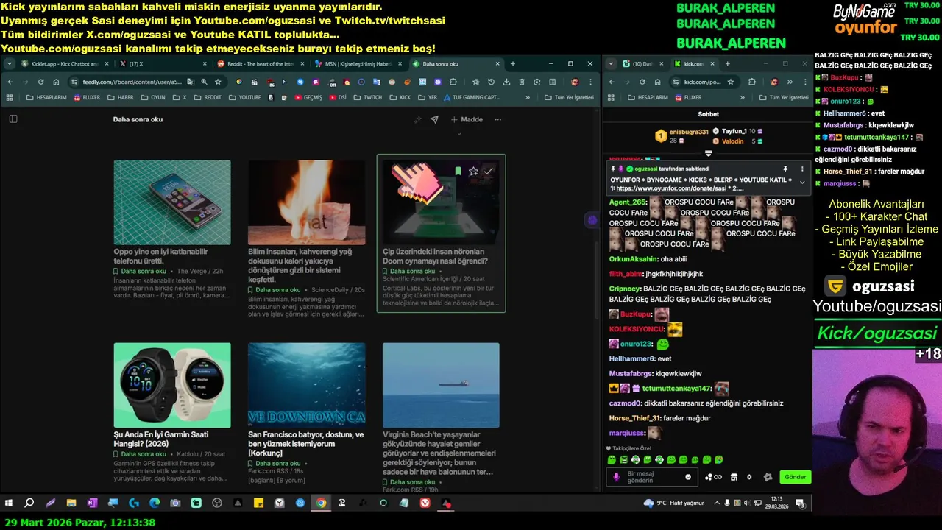Screen dimensions: 942x530
Task: Open pinned message three-dot options
Action: tap(802, 169)
